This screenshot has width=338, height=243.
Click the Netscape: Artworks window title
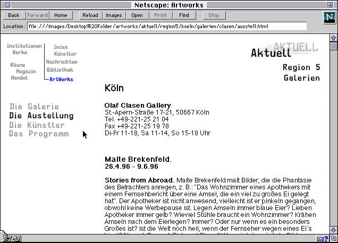coord(169,5)
